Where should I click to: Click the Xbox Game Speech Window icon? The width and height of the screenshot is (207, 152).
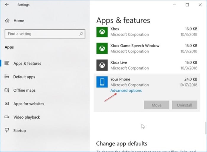pyautogui.click(x=102, y=48)
